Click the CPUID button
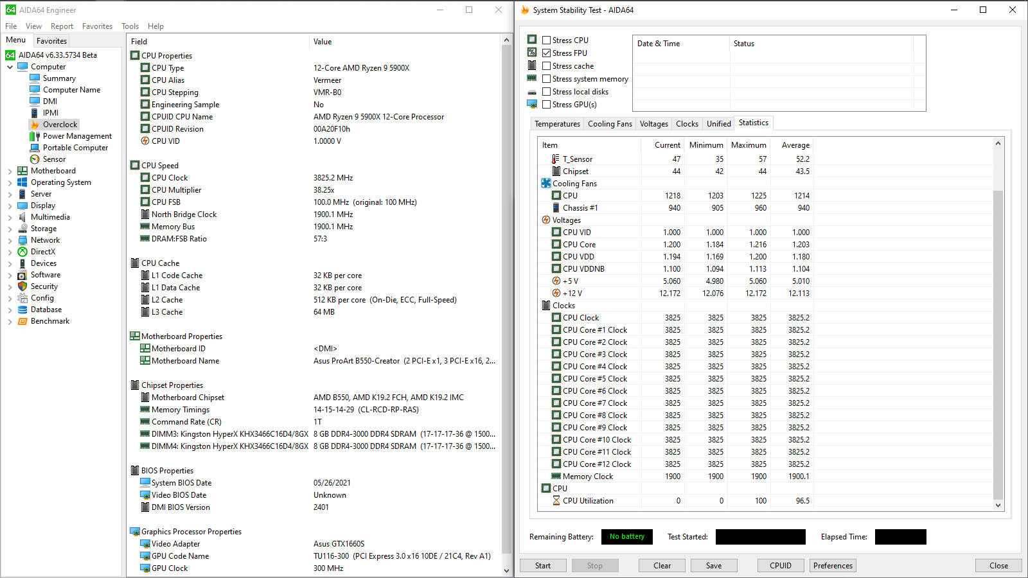The width and height of the screenshot is (1028, 578). [x=781, y=566]
